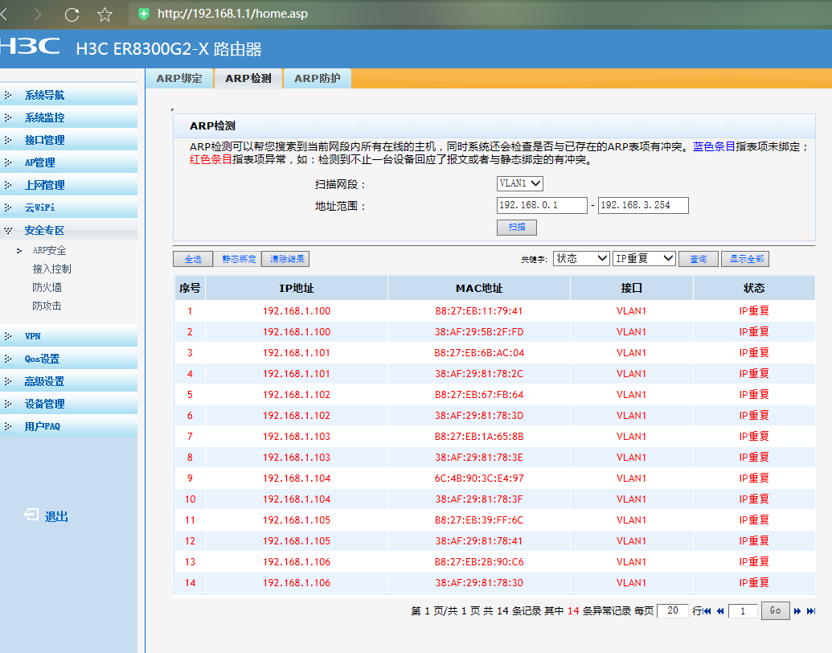Collapse the 安全专区 menu section

pos(44,230)
